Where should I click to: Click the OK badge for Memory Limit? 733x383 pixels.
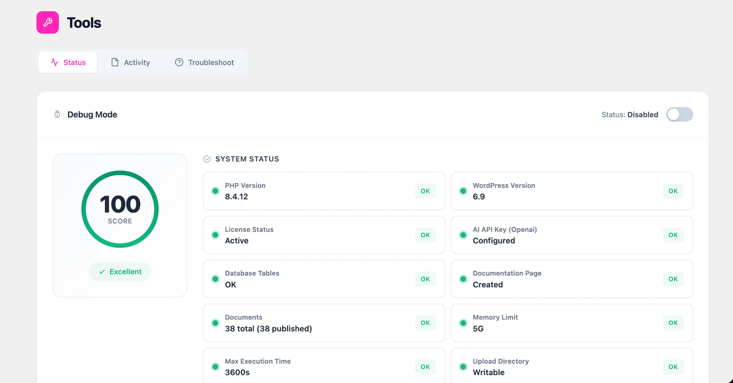pyautogui.click(x=673, y=323)
